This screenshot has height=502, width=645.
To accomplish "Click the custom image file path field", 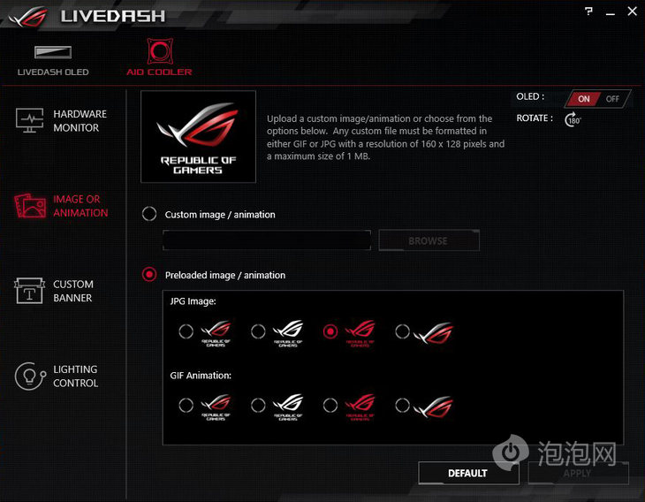I will (x=267, y=240).
